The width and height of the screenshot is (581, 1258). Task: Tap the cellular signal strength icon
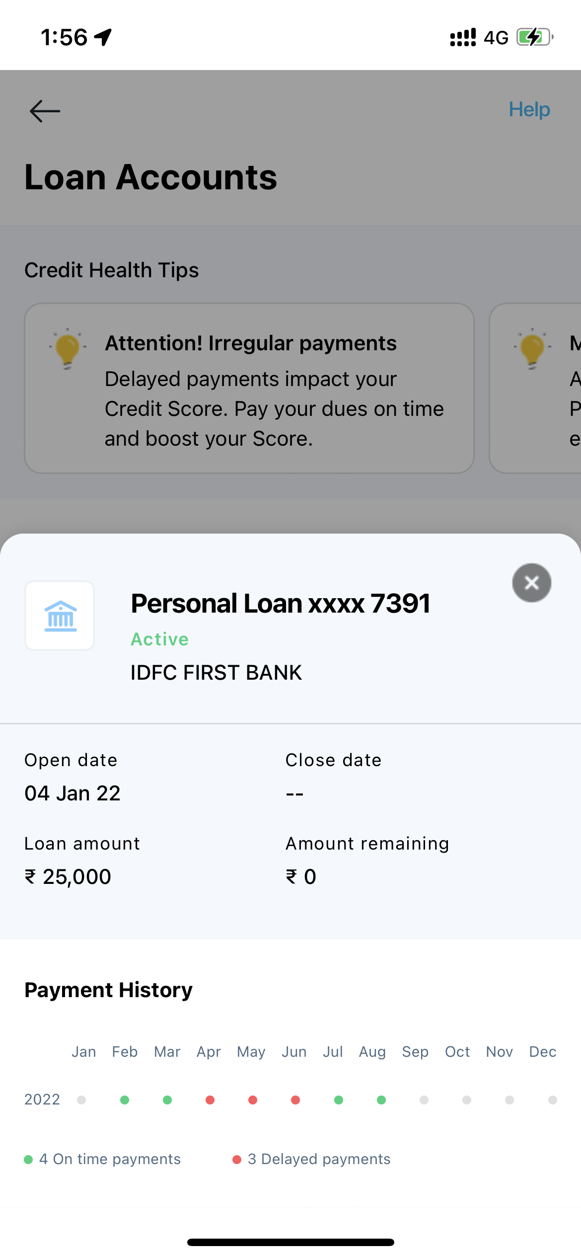coord(463,37)
